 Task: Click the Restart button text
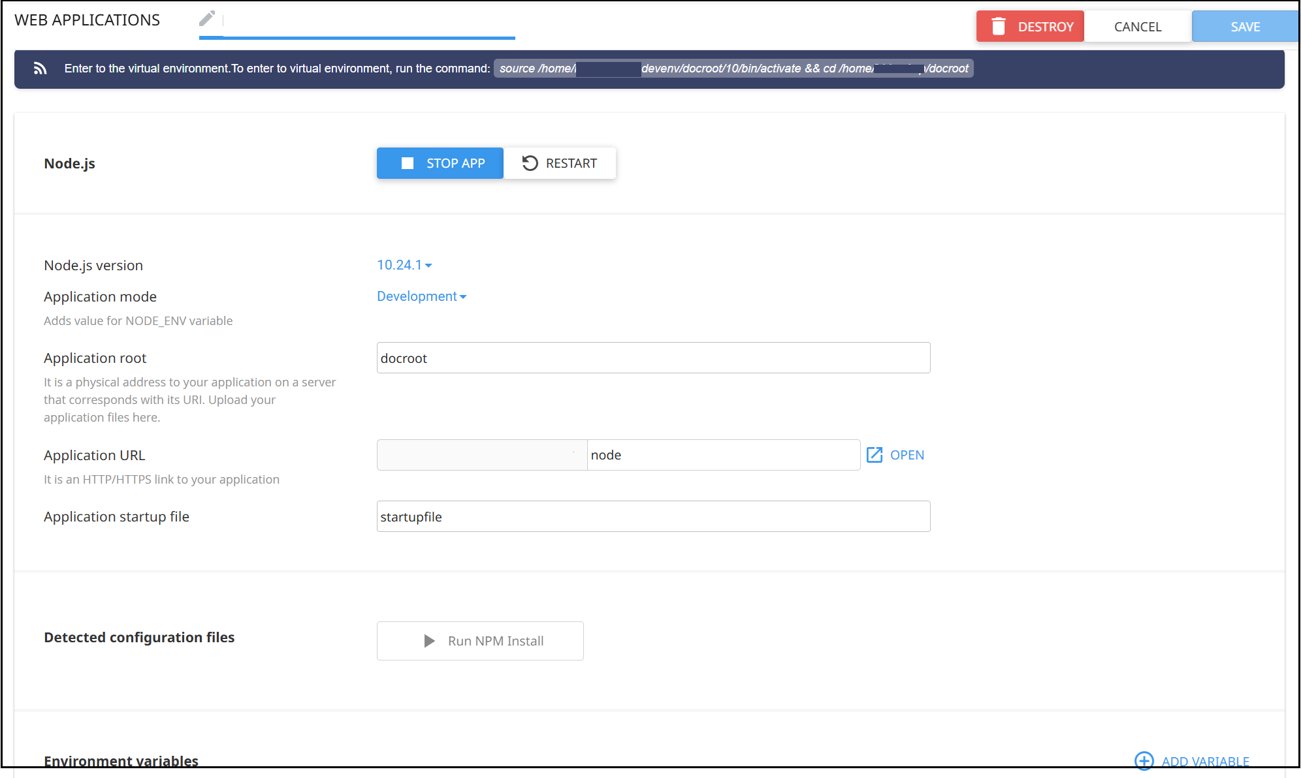click(571, 163)
